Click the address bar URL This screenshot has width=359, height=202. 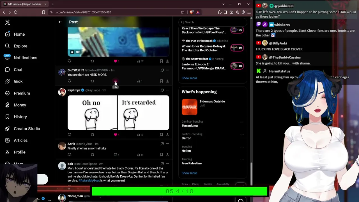pyautogui.click(x=83, y=12)
